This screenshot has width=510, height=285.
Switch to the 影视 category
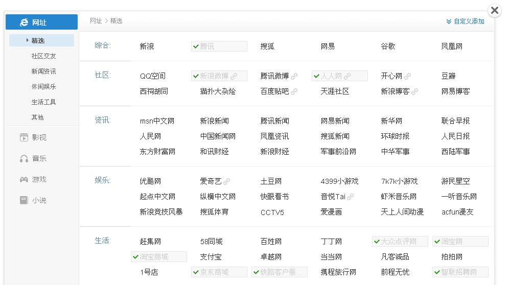coord(39,137)
